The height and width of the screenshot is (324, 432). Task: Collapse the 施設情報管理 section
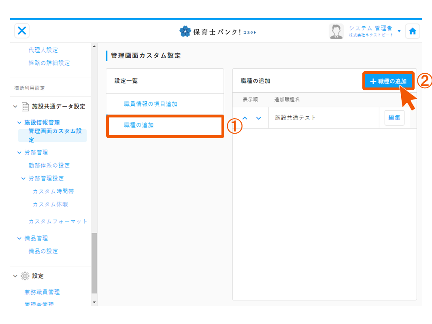pos(19,122)
